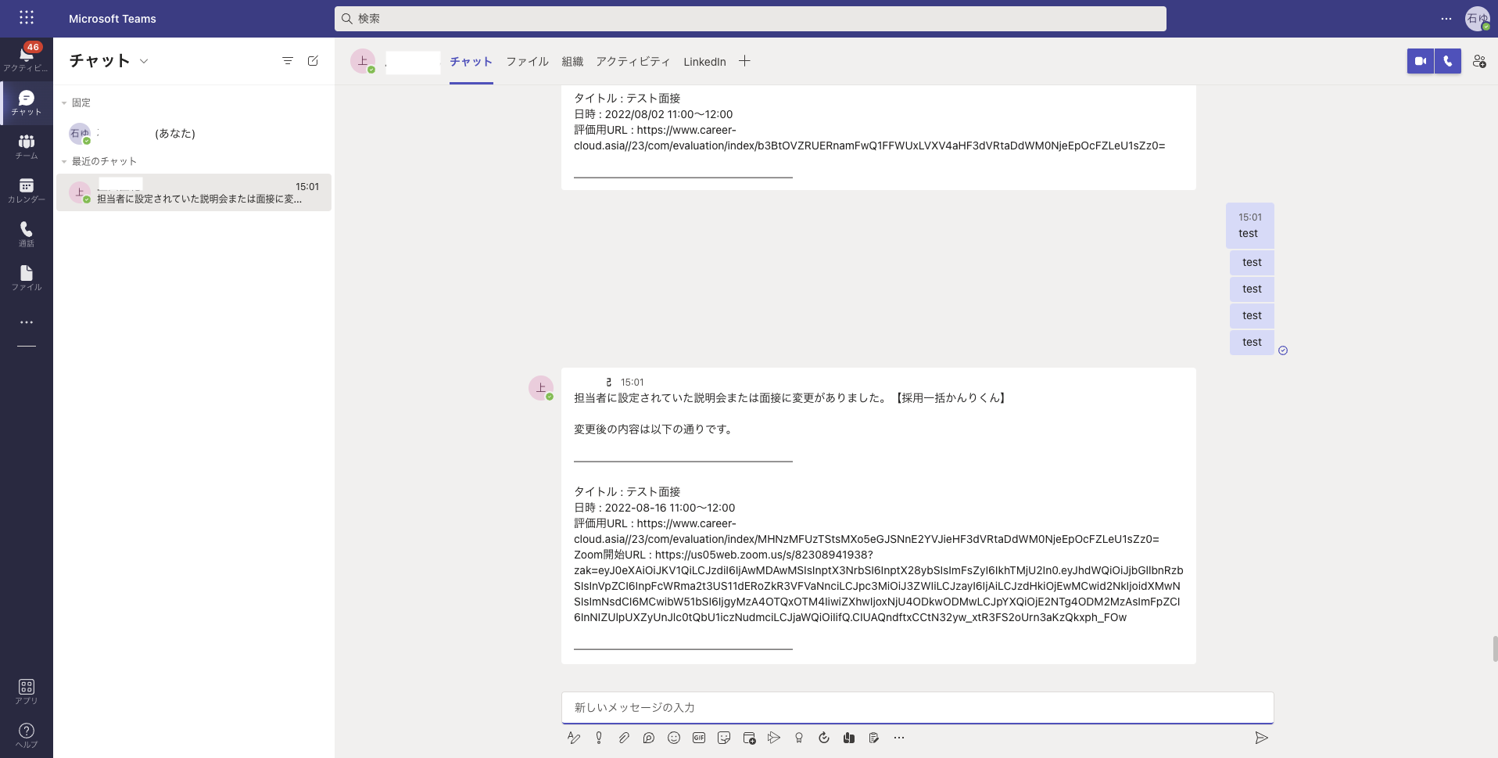Open the emoji picker
The height and width of the screenshot is (758, 1498).
[674, 738]
